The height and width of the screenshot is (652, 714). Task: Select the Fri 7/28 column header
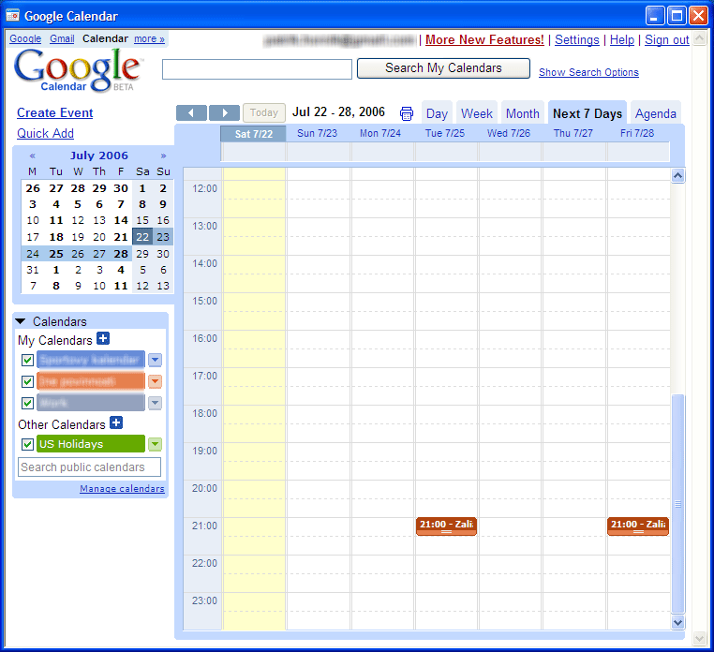click(x=637, y=133)
